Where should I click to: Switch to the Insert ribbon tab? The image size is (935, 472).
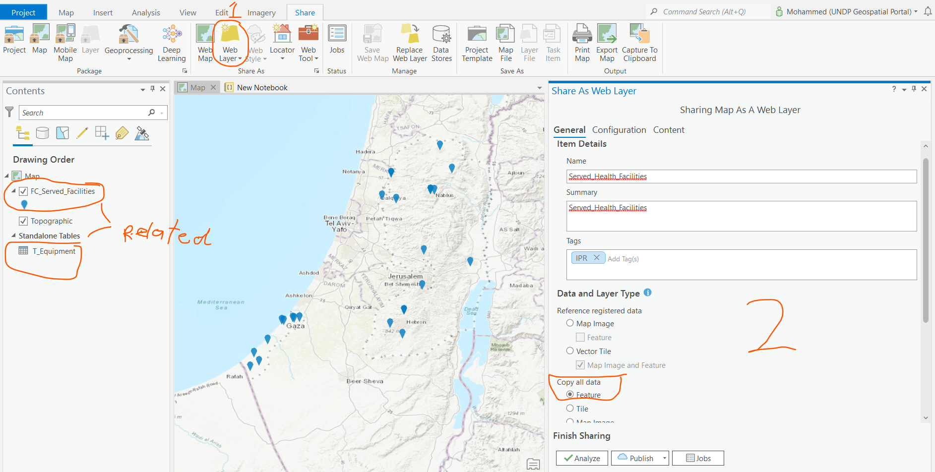(103, 12)
